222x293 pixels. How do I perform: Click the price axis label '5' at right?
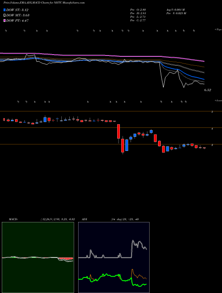pyautogui.click(x=212, y=112)
